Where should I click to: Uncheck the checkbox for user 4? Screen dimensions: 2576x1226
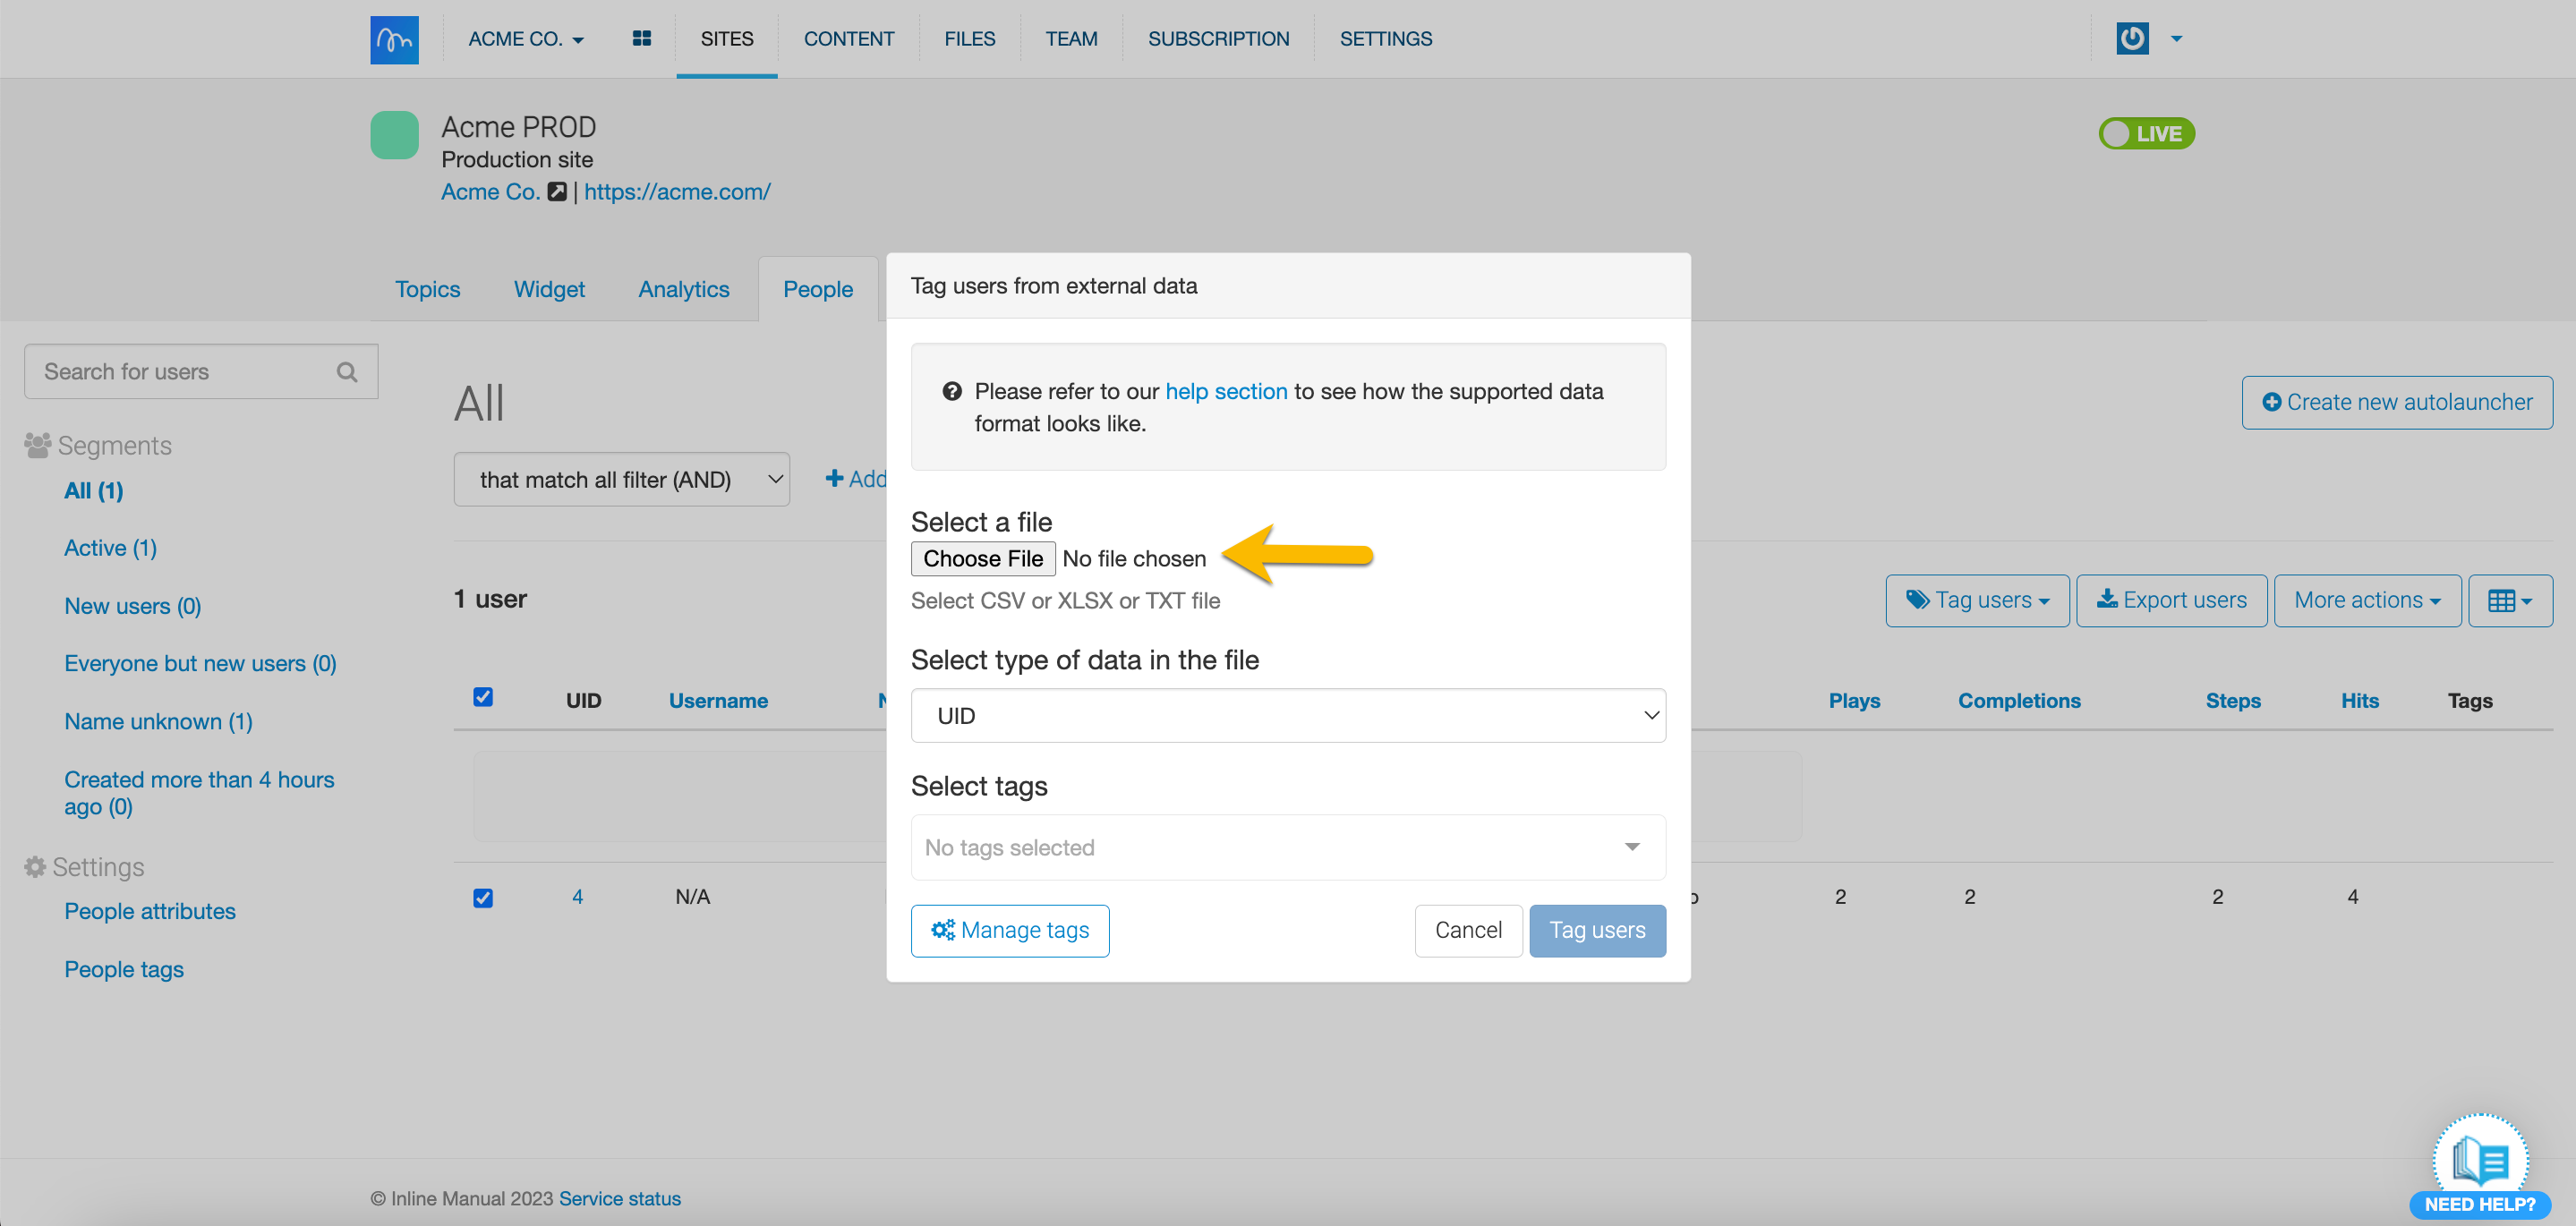[483, 897]
